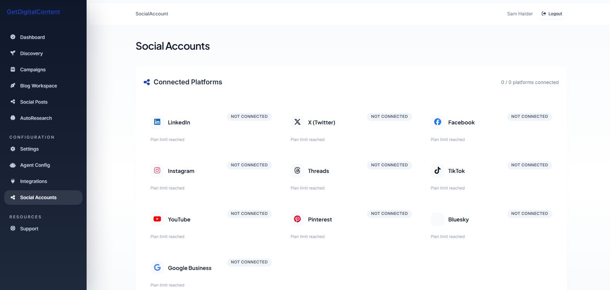This screenshot has height=290, width=610.
Task: Click the Facebook platform name
Action: pos(461,122)
